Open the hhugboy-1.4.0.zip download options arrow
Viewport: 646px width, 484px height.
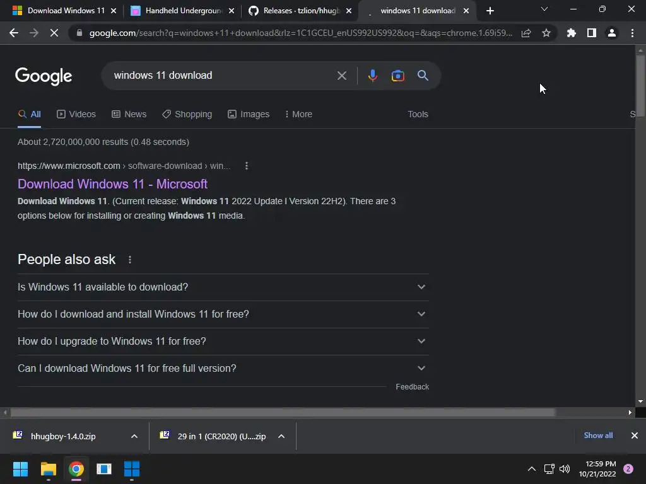pyautogui.click(x=134, y=436)
